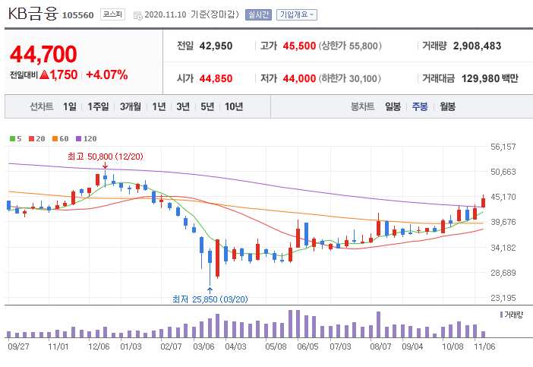Select the 1주일 line chart period
The image size is (533, 367).
(98, 107)
